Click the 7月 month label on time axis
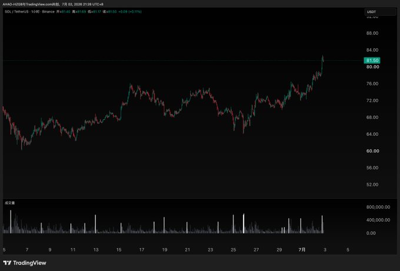The image size is (400, 271). (x=302, y=250)
